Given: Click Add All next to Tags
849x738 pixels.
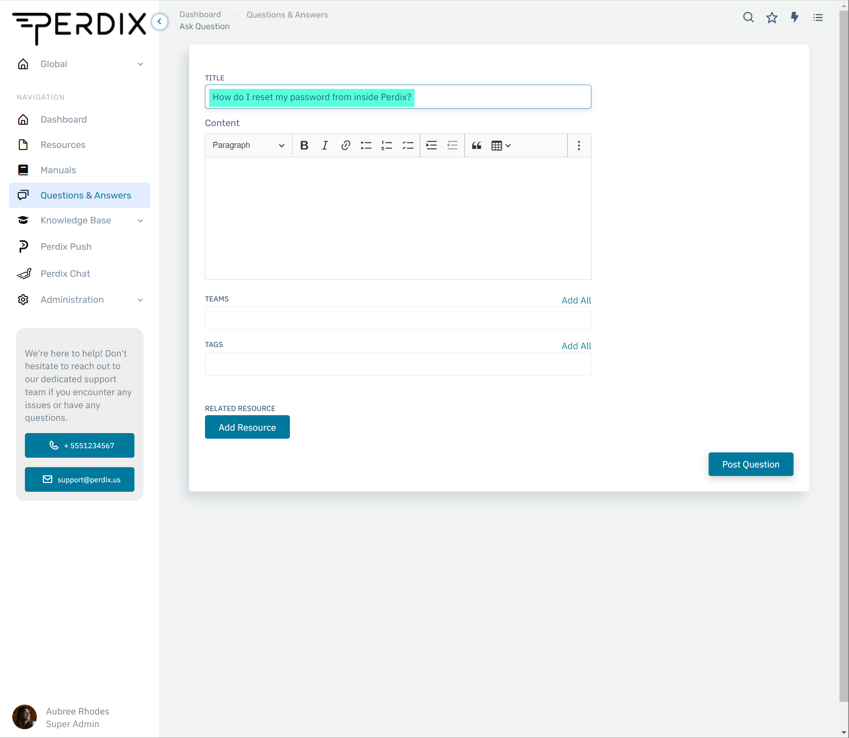Looking at the screenshot, I should [576, 346].
